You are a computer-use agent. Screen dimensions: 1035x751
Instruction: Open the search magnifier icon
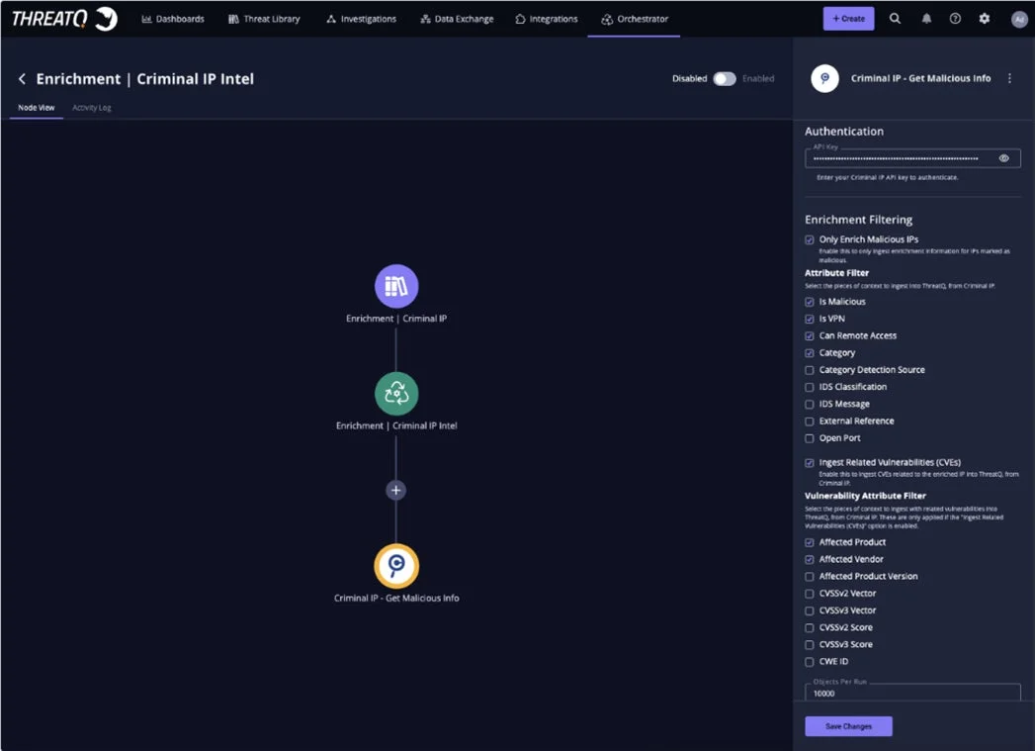(x=895, y=19)
